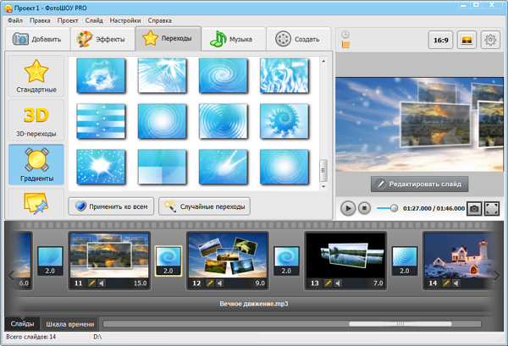This screenshot has height=346, width=508.
Task: Open the Эффекты tab
Action: [102, 39]
